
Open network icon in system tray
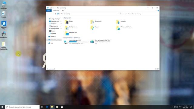175,107
